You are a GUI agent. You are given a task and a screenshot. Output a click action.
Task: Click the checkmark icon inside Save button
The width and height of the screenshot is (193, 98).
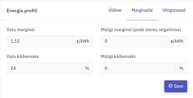(171, 86)
